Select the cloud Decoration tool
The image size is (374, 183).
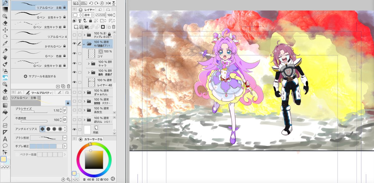[x=5, y=77]
